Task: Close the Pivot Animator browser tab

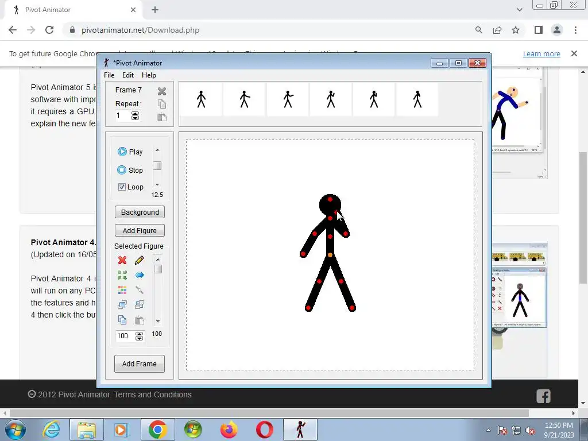Action: [133, 10]
